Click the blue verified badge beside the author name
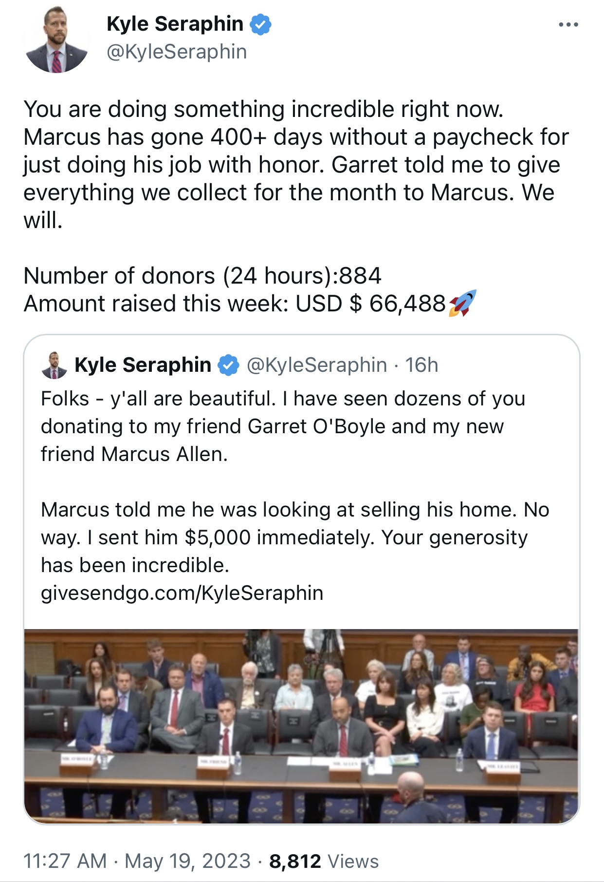 click(x=261, y=24)
